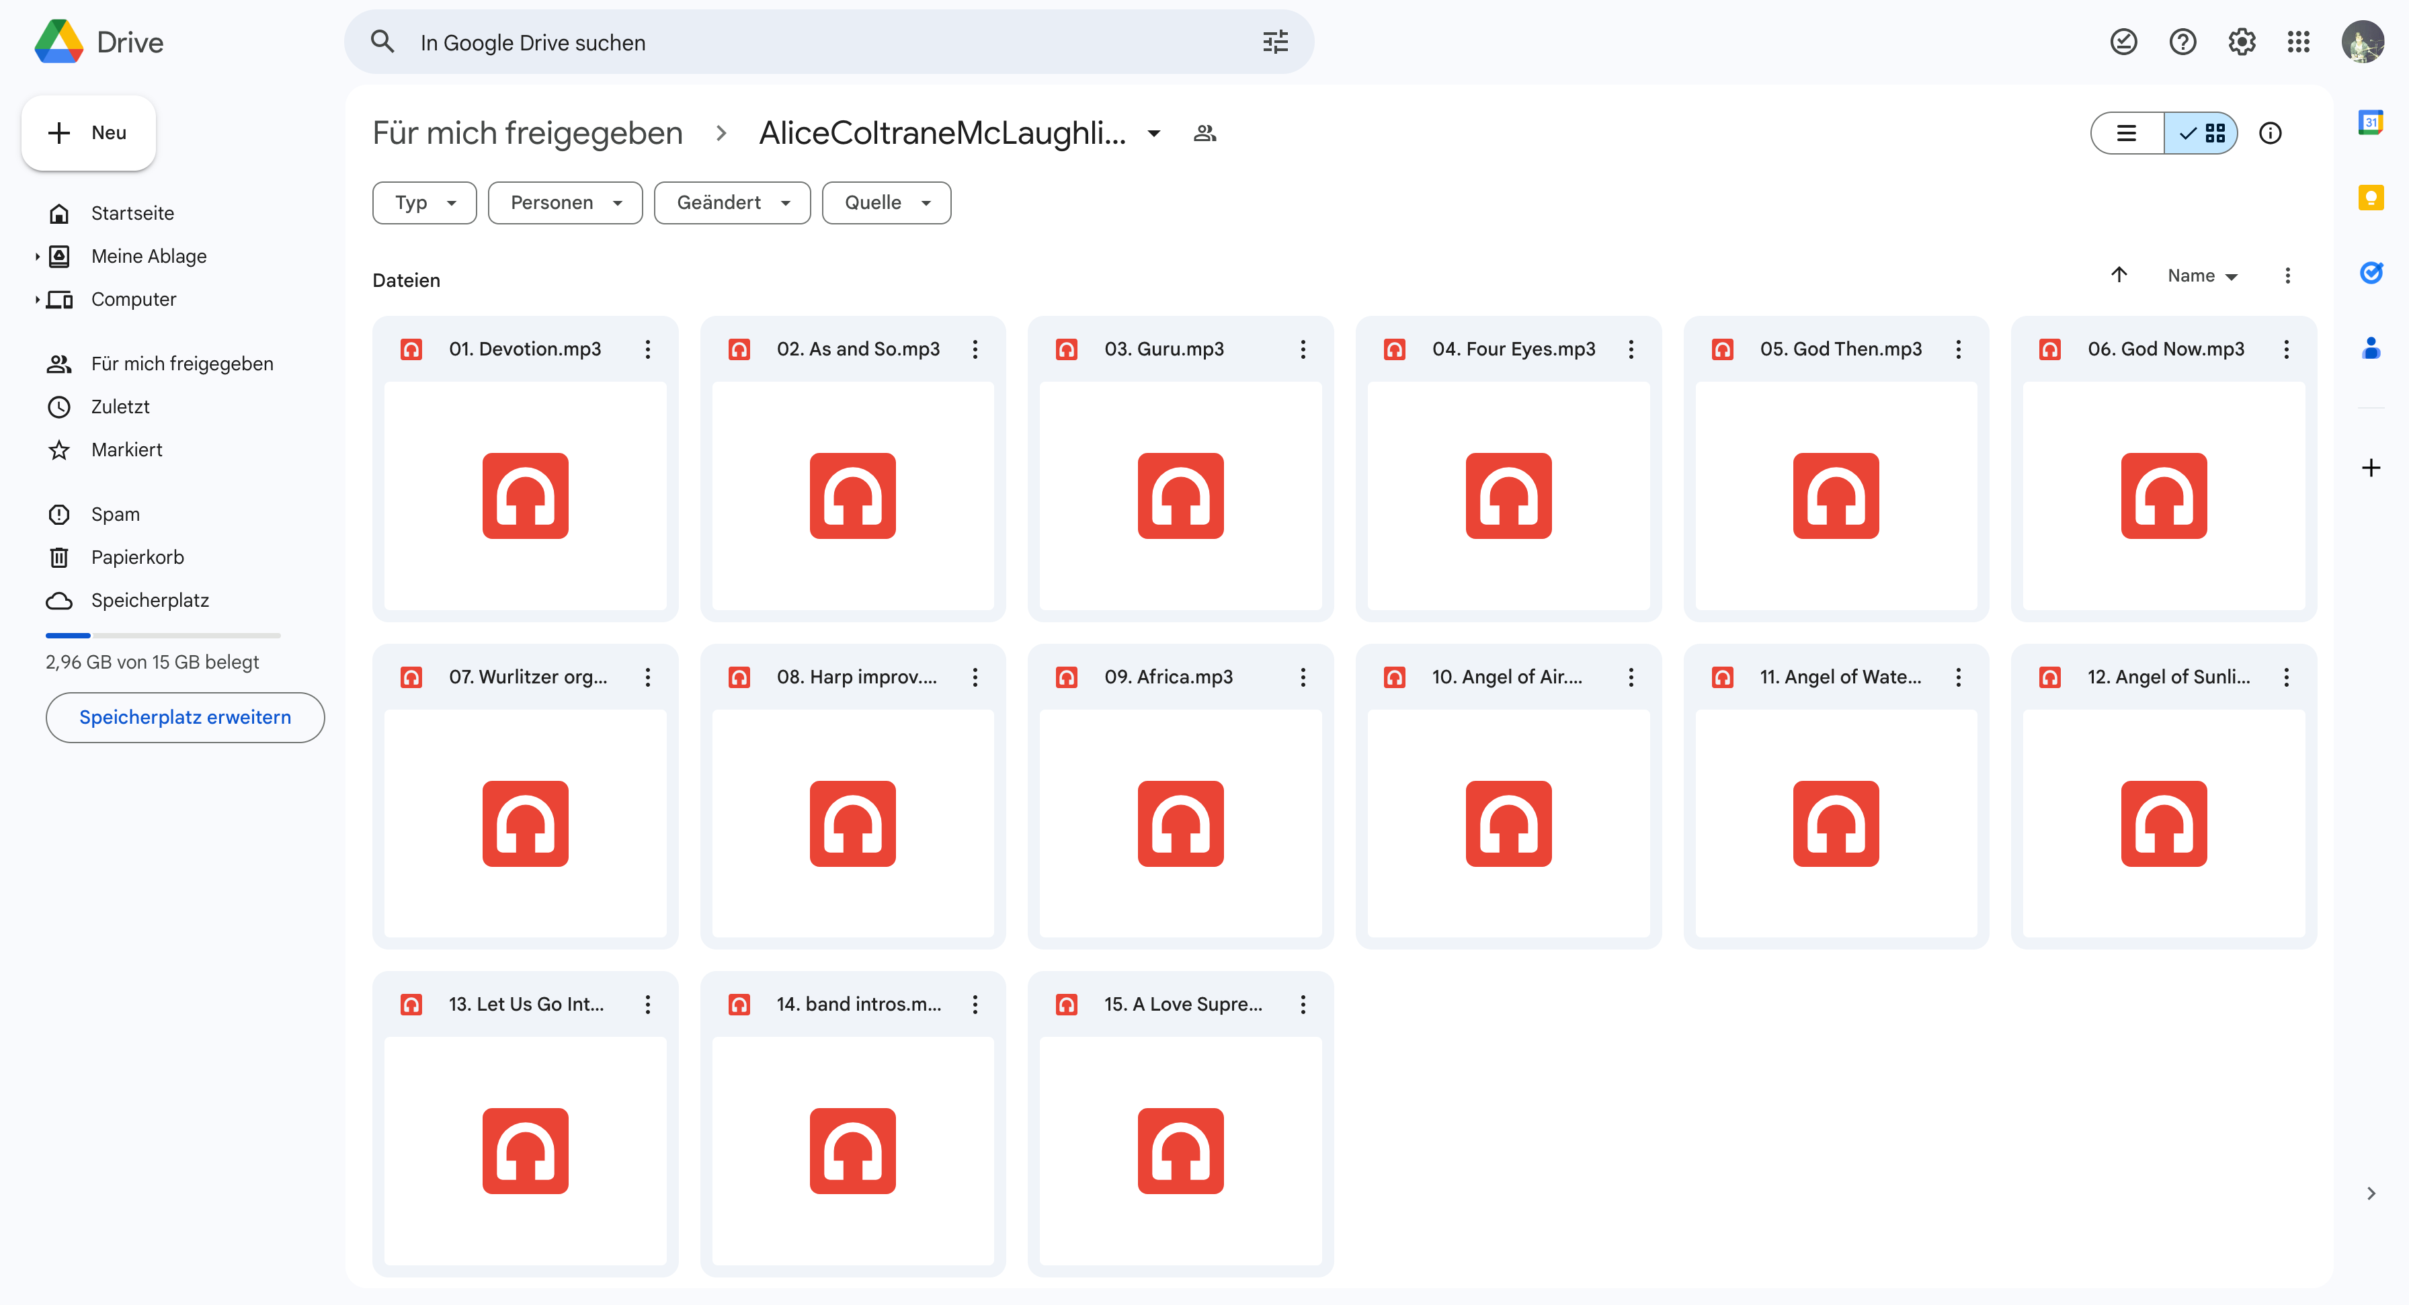Reverse the sort direction arrow
The image size is (2409, 1305).
click(x=2119, y=275)
